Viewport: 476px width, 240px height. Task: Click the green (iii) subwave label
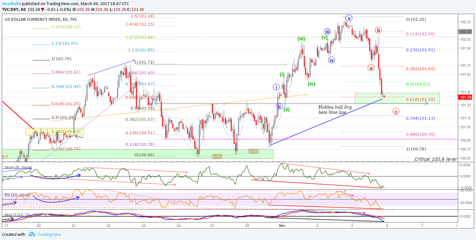click(x=301, y=39)
